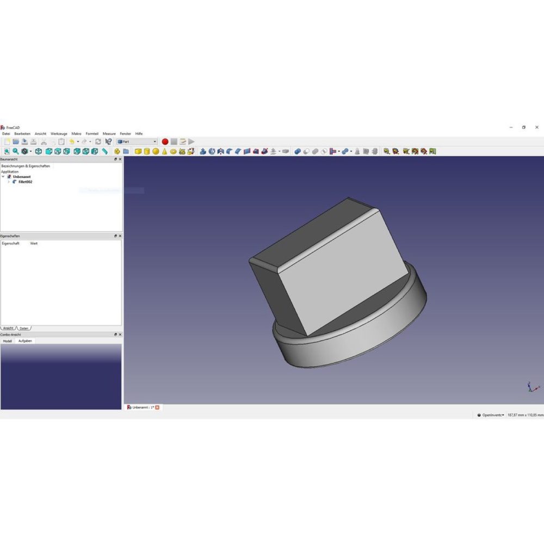Create a cone solid
This screenshot has width=544, height=544.
(x=164, y=151)
